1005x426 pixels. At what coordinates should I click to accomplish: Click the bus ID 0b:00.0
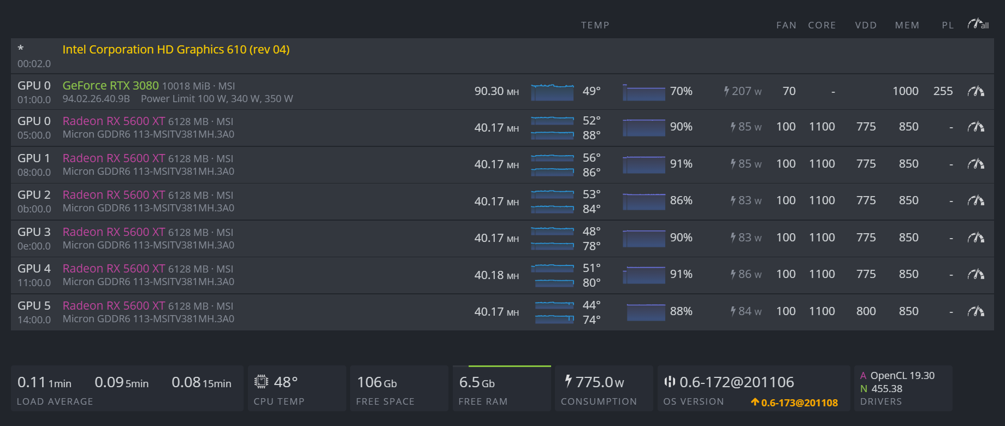[34, 209]
